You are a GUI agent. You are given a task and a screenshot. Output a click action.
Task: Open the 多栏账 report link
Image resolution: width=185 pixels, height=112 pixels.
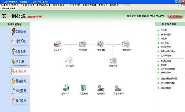point(164,39)
